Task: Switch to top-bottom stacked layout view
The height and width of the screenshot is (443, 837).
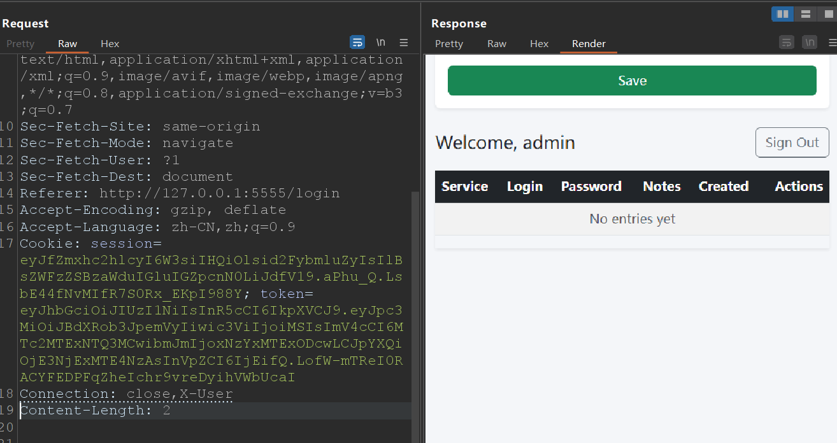Action: point(805,14)
